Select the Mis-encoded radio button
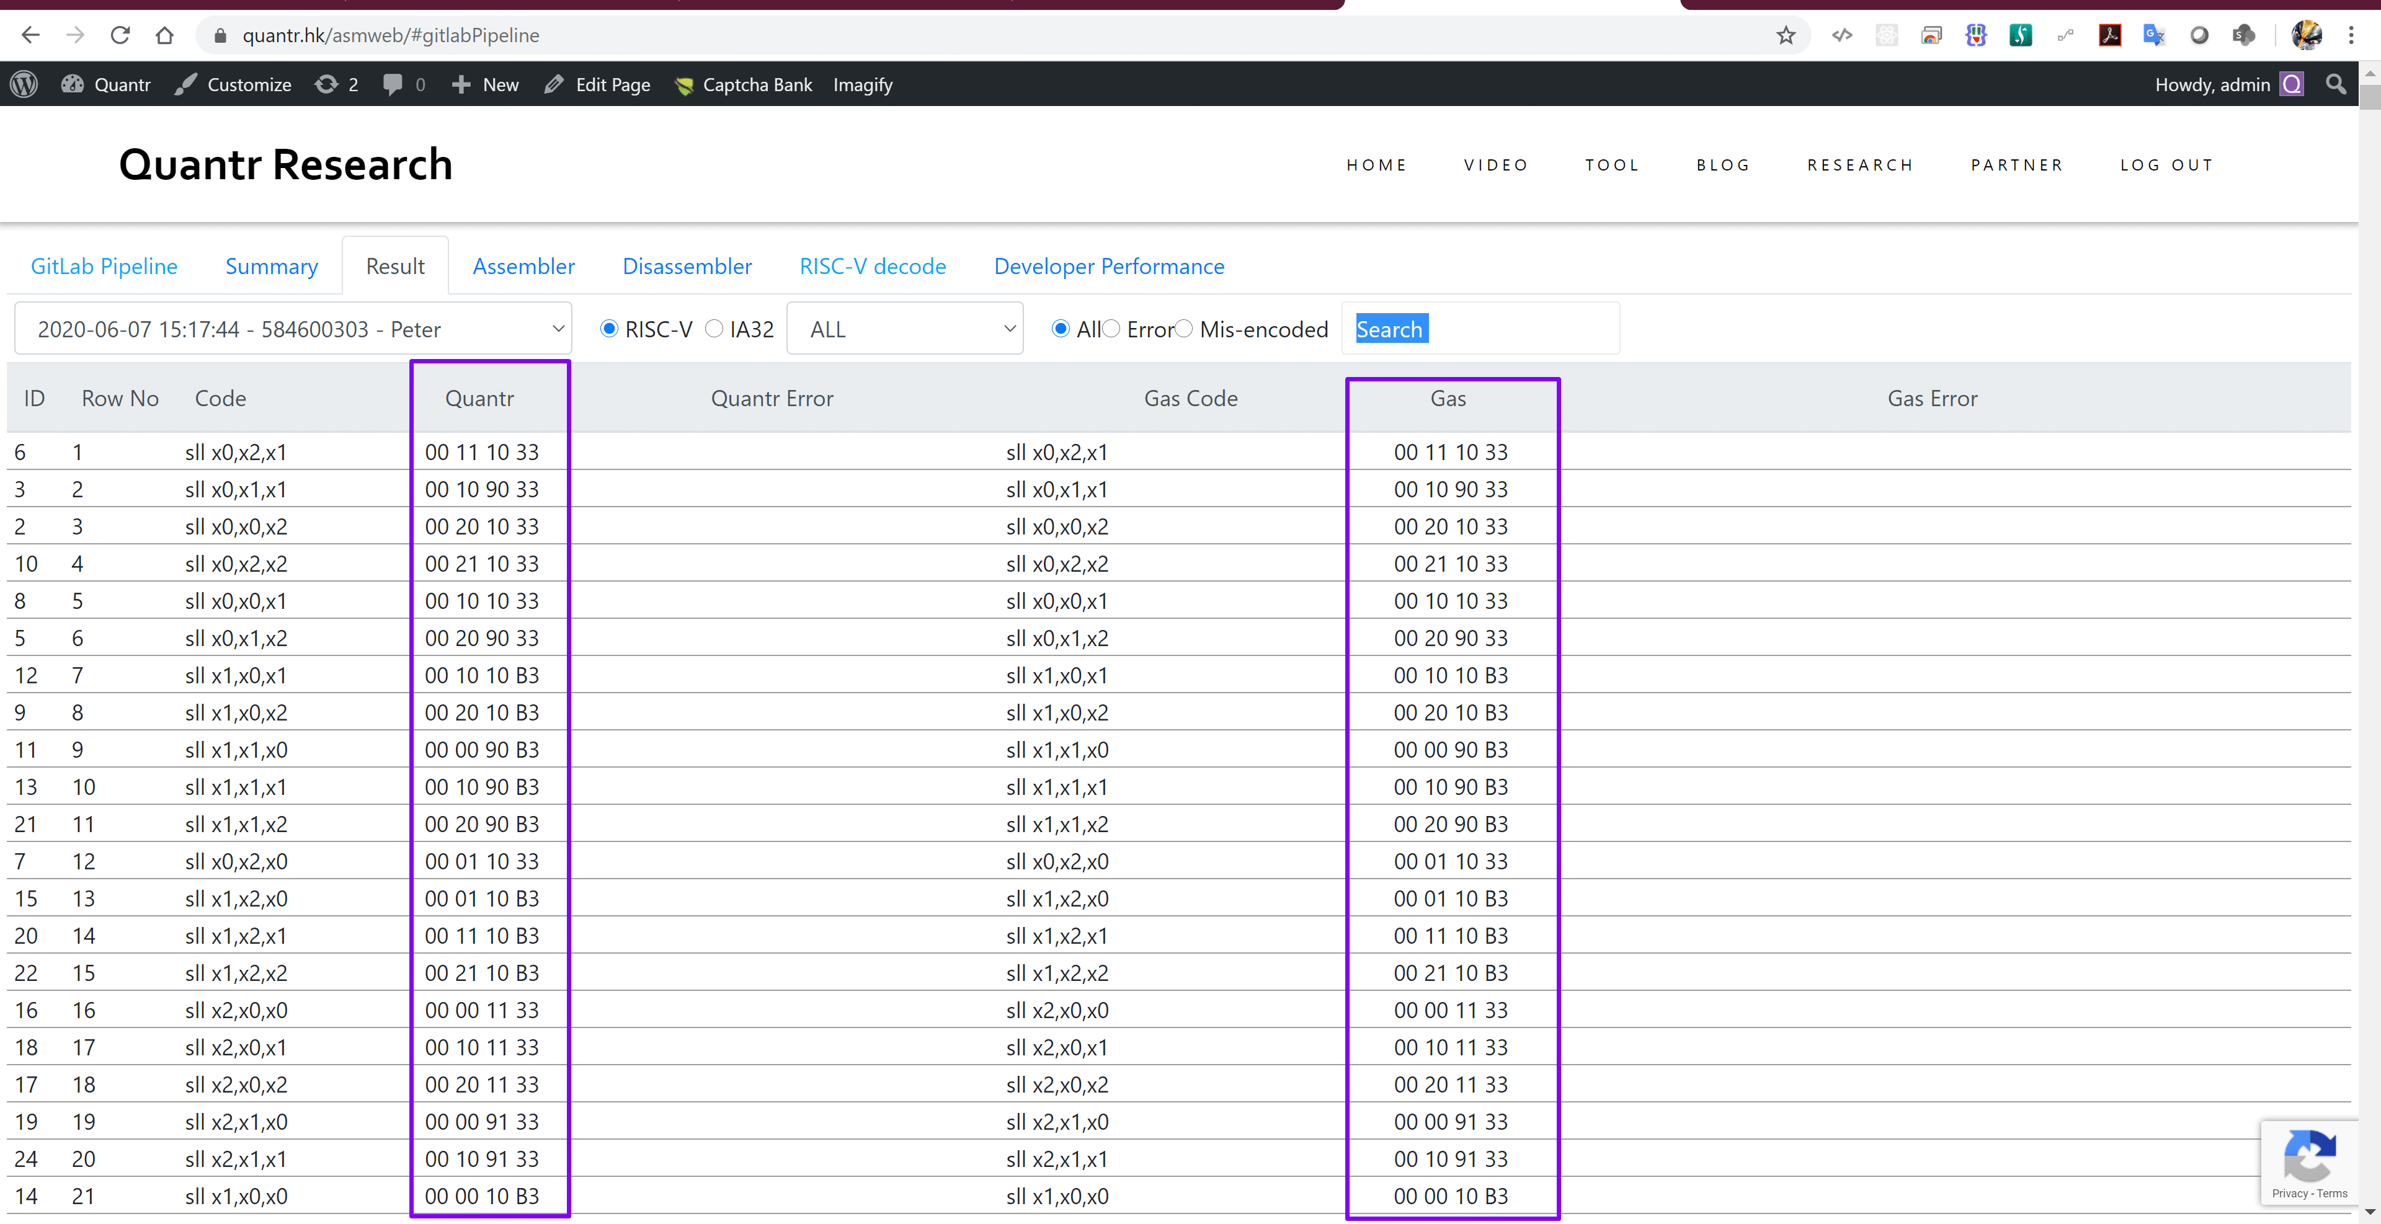This screenshot has height=1224, width=2381. (x=1184, y=329)
